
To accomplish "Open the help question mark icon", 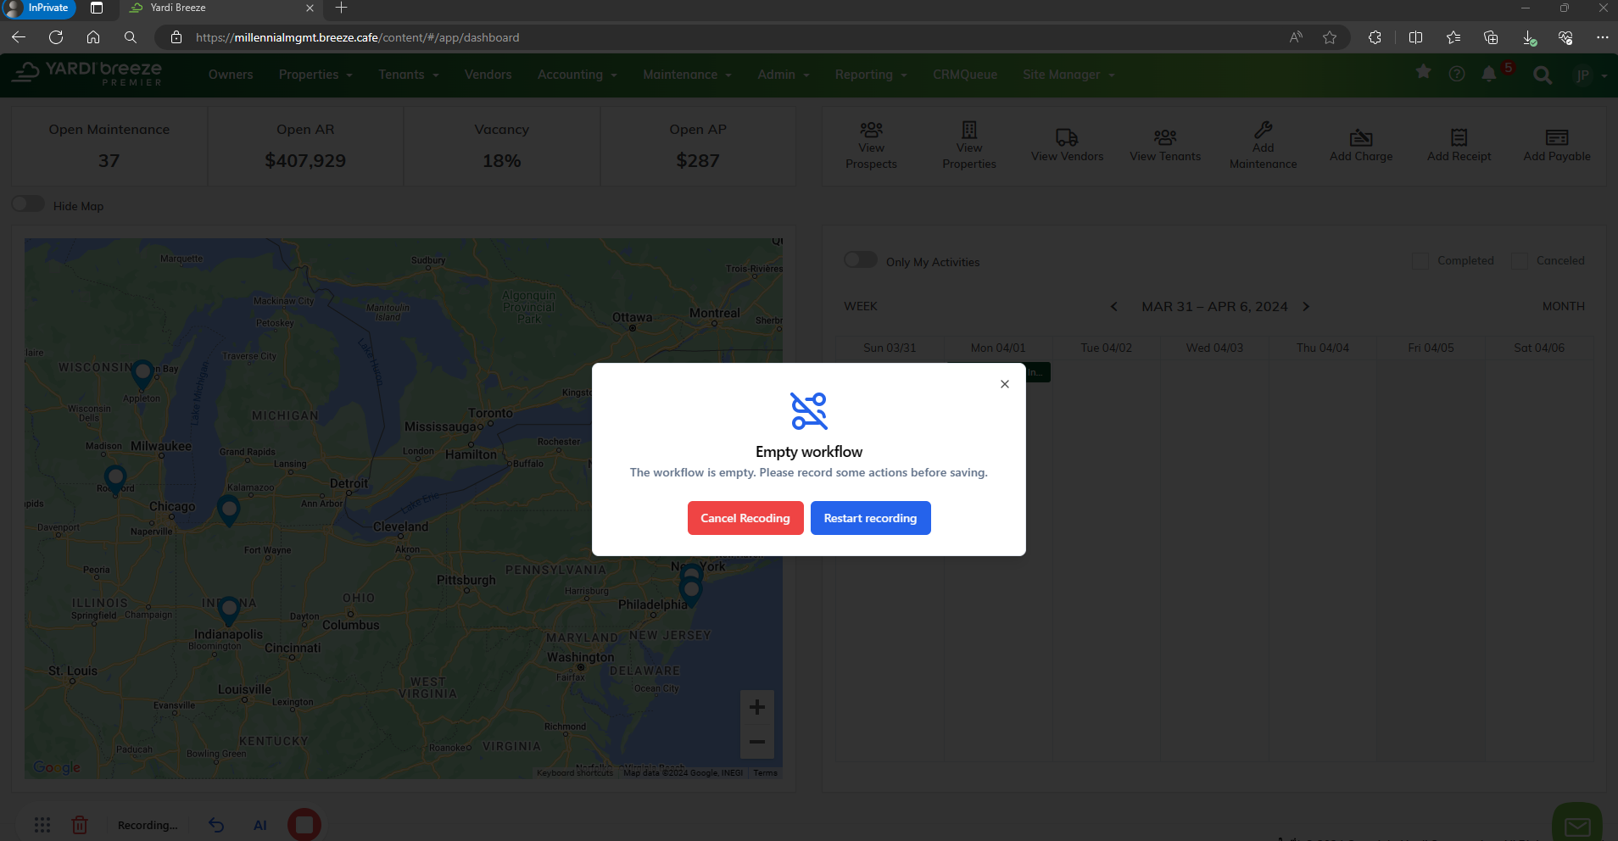I will coord(1456,75).
